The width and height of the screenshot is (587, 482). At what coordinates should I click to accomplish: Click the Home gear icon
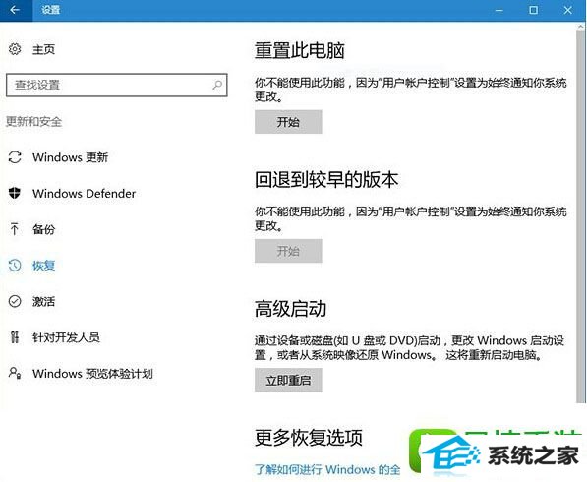15,49
